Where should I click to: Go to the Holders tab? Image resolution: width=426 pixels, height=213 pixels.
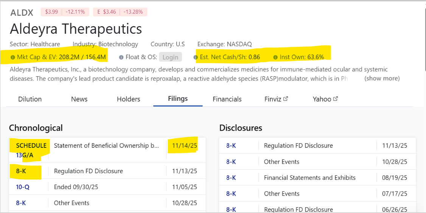coord(128,99)
